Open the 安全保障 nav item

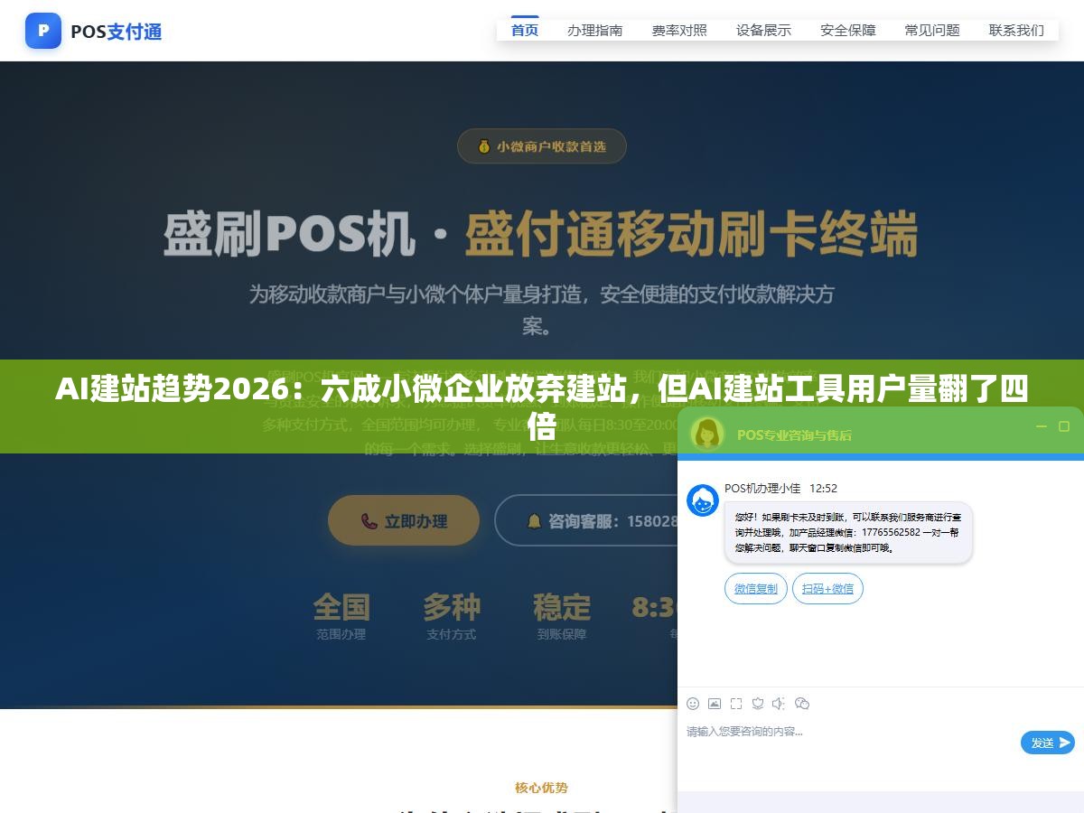847,30
